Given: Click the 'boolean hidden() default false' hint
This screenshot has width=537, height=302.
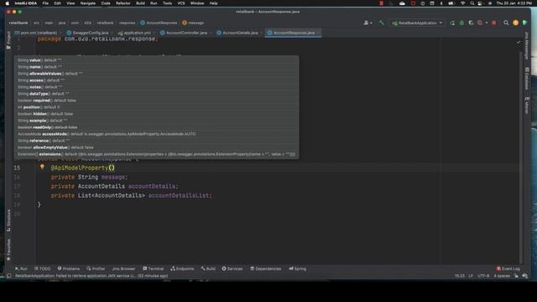Looking at the screenshot, I should [156, 114].
